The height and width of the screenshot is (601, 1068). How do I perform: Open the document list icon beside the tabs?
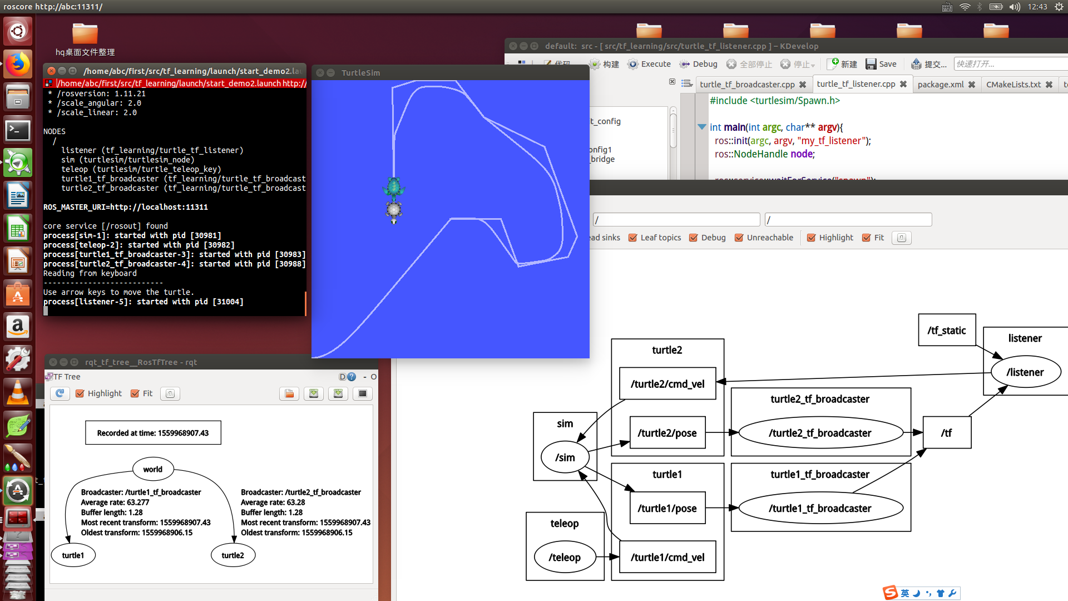tap(688, 84)
